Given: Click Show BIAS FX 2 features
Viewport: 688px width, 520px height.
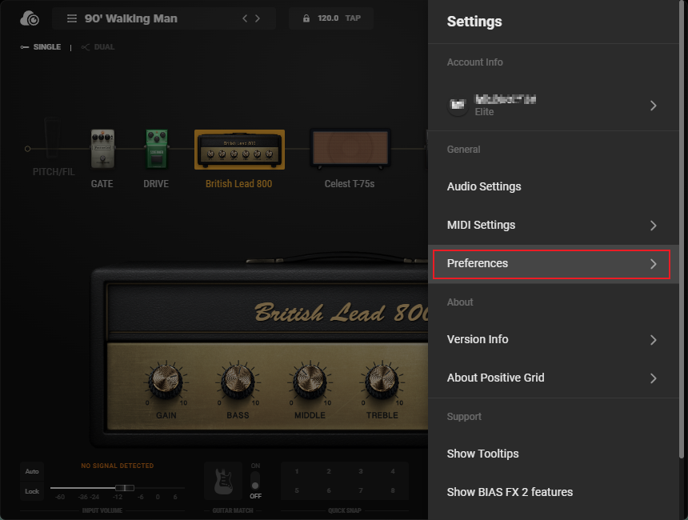Looking at the screenshot, I should (554, 492).
